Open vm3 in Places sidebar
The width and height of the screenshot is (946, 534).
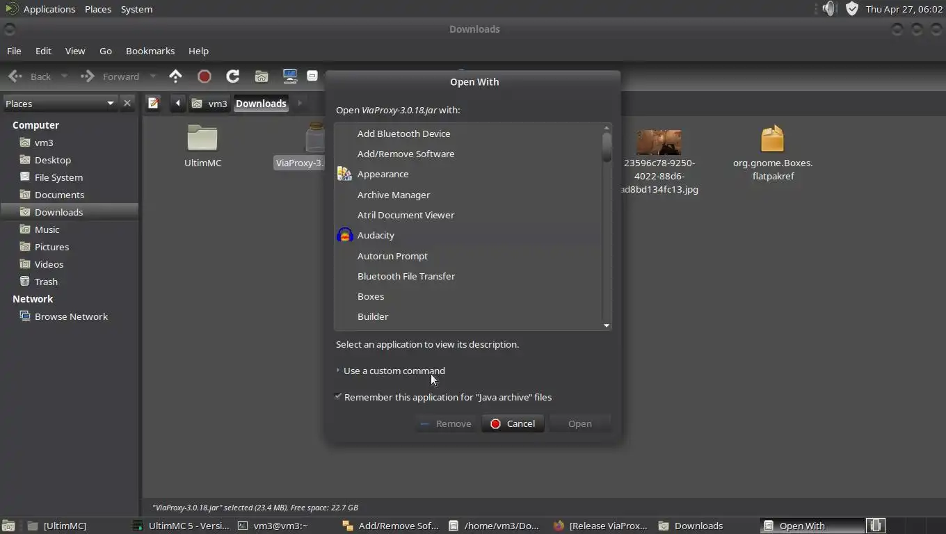(x=70, y=143)
